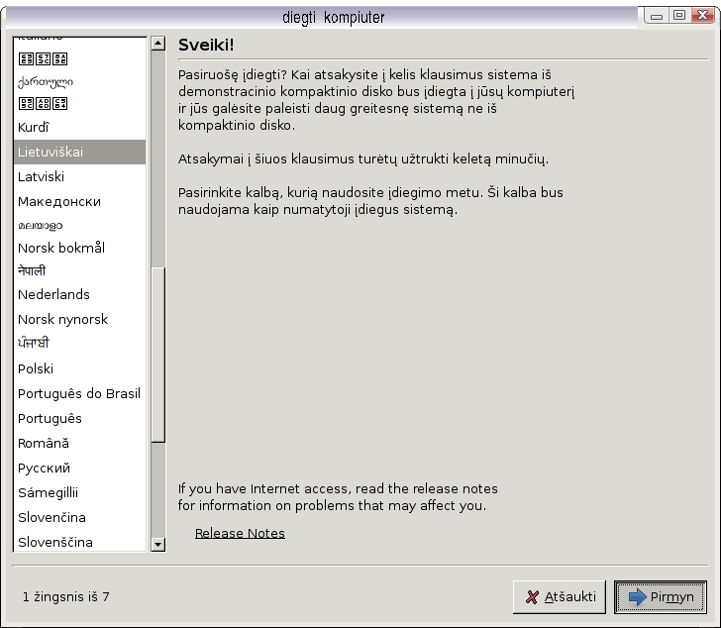This screenshot has width=721, height=628.
Task: Select Nederlands language option
Action: tap(53, 294)
